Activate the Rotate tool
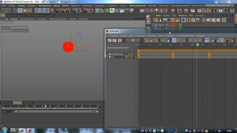 tap(30, 10)
